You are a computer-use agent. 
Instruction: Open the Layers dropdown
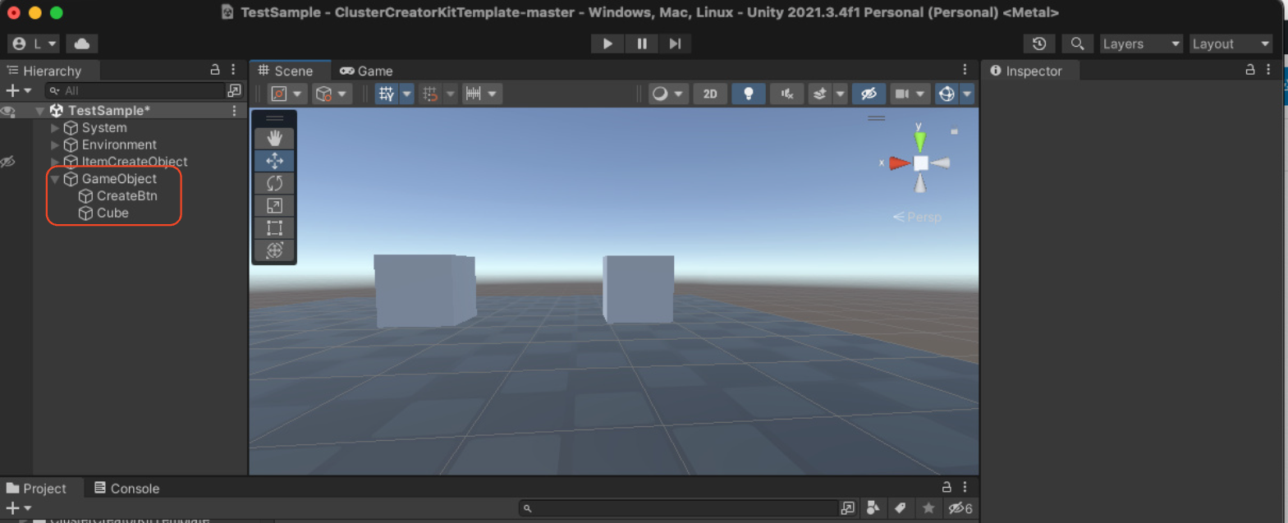[x=1140, y=44]
